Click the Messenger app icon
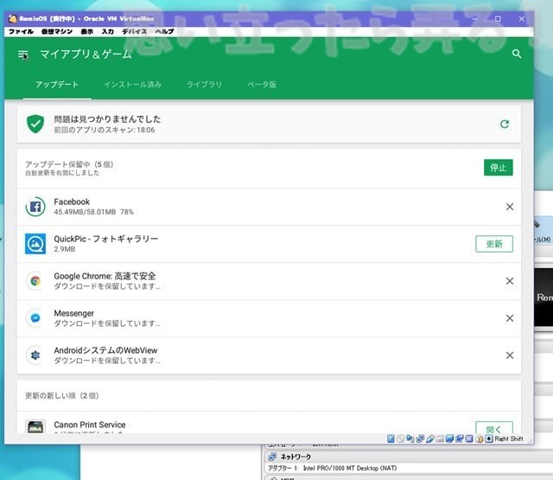Image resolution: width=553 pixels, height=480 pixels. point(35,318)
